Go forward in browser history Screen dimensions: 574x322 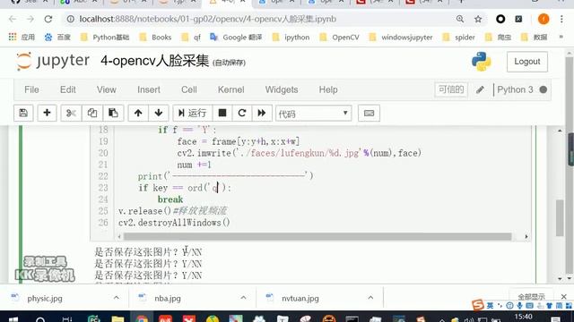30,19
